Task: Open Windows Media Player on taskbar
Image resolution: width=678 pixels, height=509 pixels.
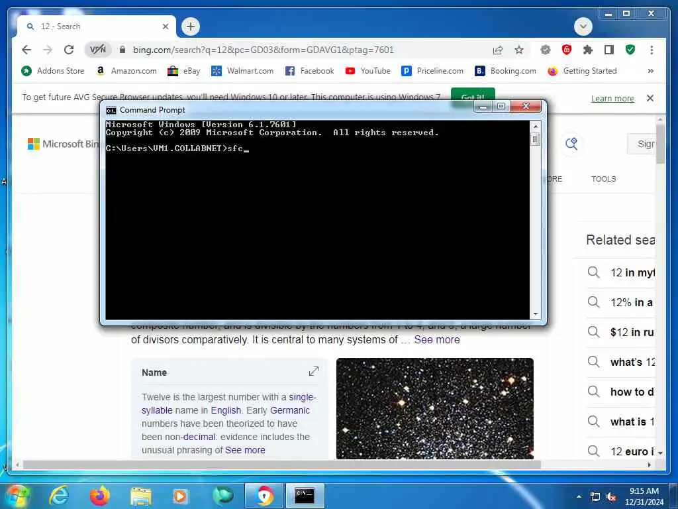Action: point(181,496)
